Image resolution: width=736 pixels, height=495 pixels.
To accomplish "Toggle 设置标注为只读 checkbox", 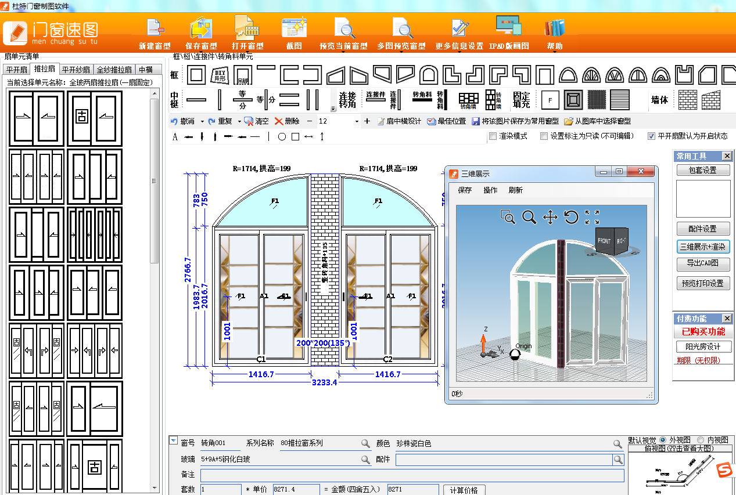I will [x=544, y=136].
